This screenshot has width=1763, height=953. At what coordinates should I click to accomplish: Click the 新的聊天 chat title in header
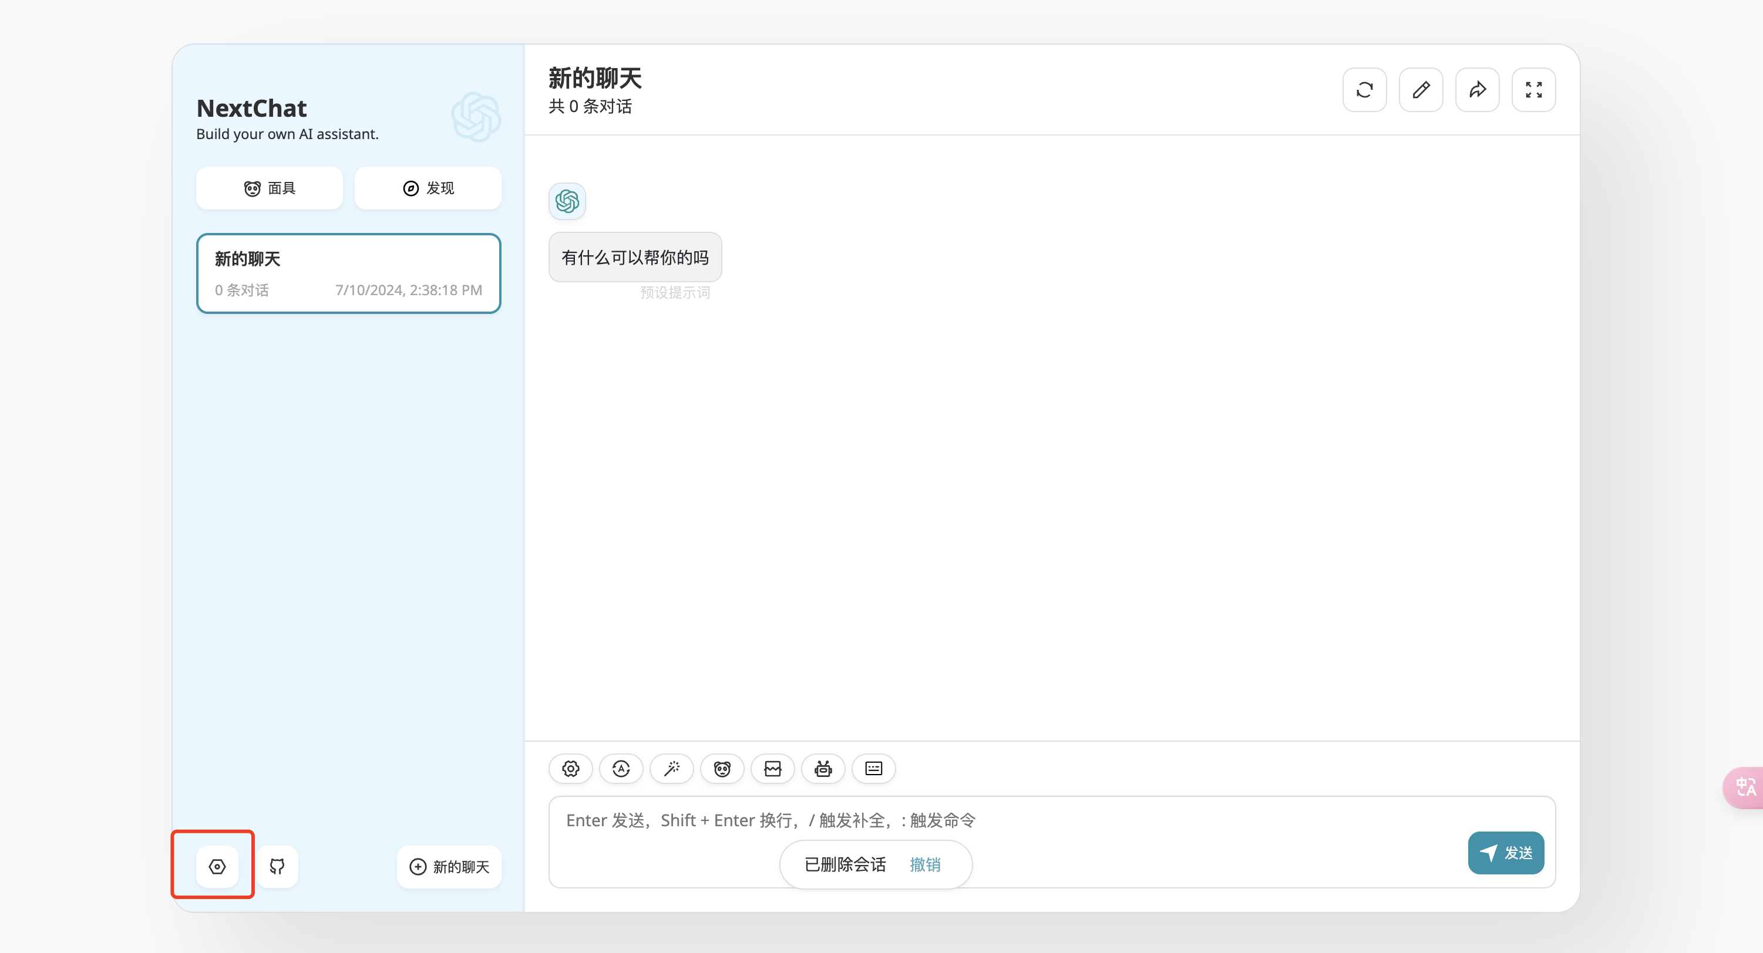pyautogui.click(x=595, y=78)
